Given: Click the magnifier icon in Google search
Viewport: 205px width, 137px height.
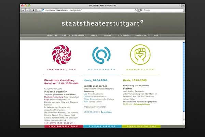Looking at the screenshot, I should pos(141,10).
